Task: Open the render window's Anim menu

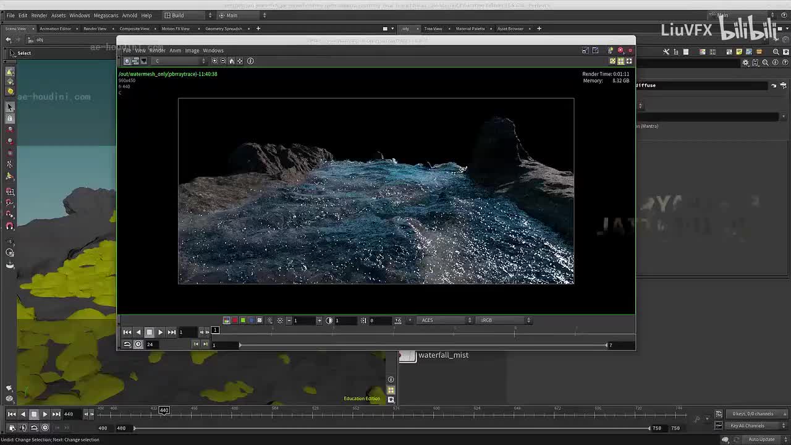Action: [176, 51]
